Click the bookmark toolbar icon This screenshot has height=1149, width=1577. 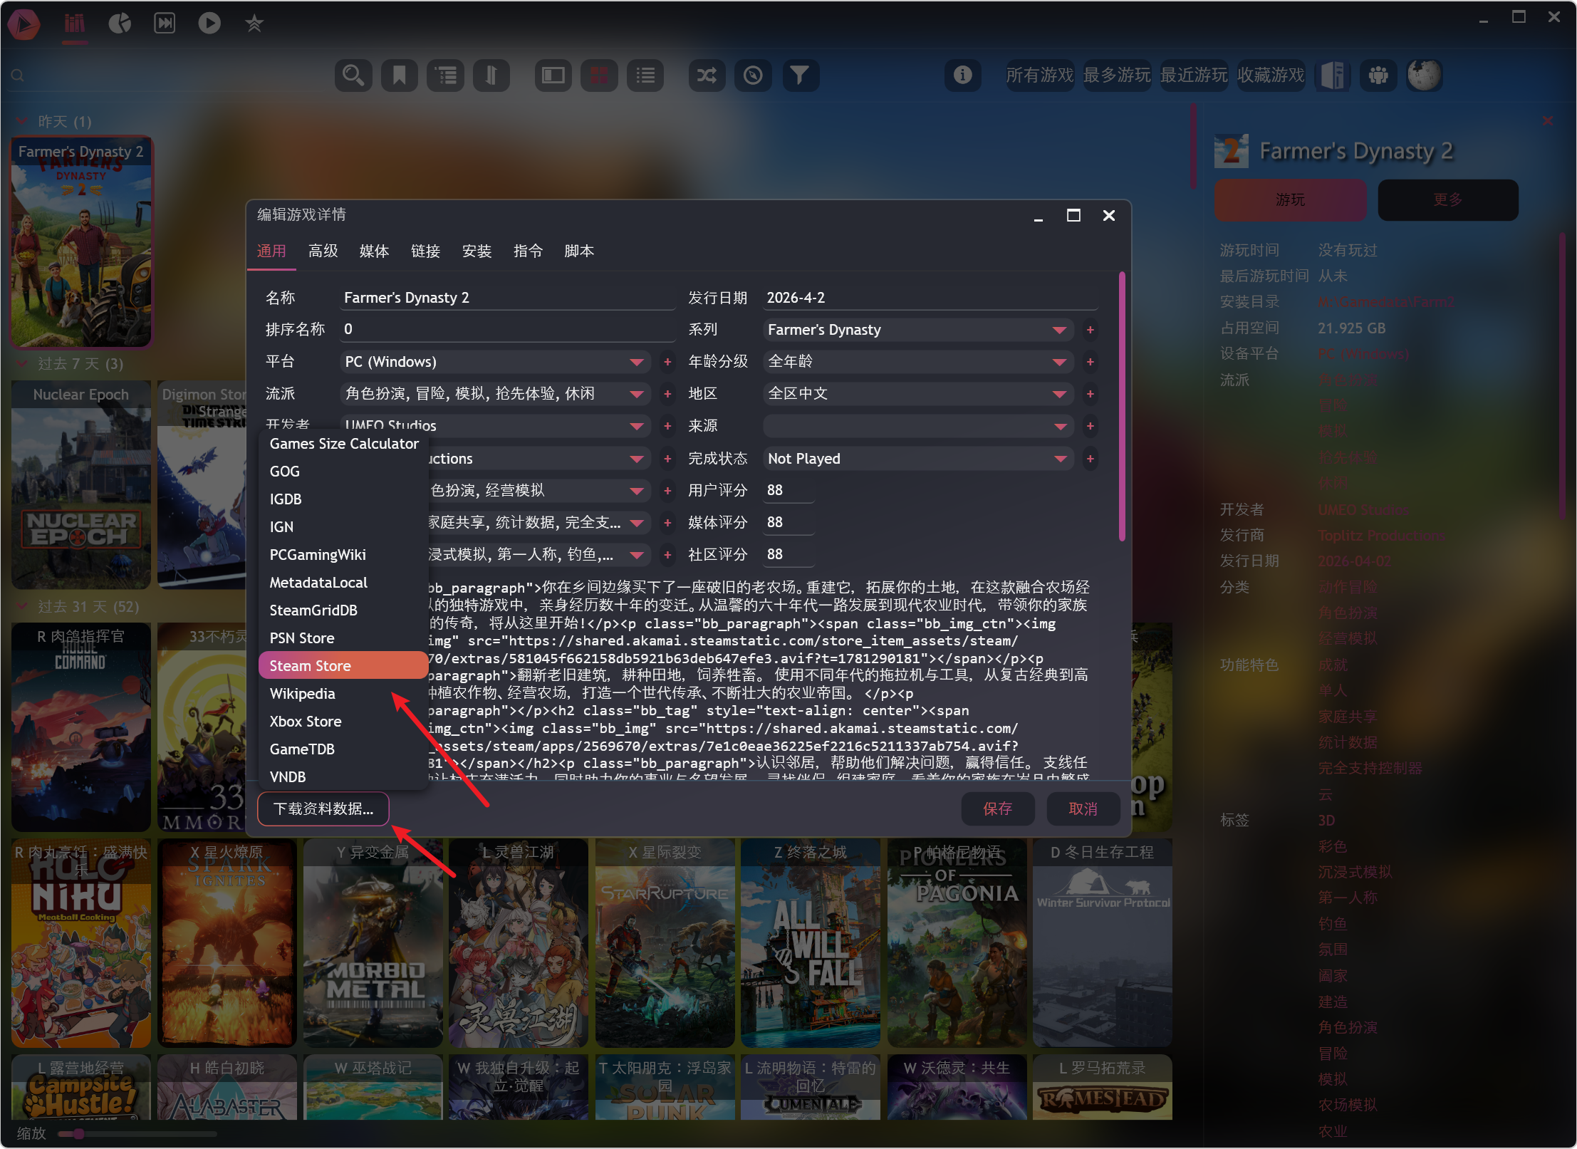(400, 75)
